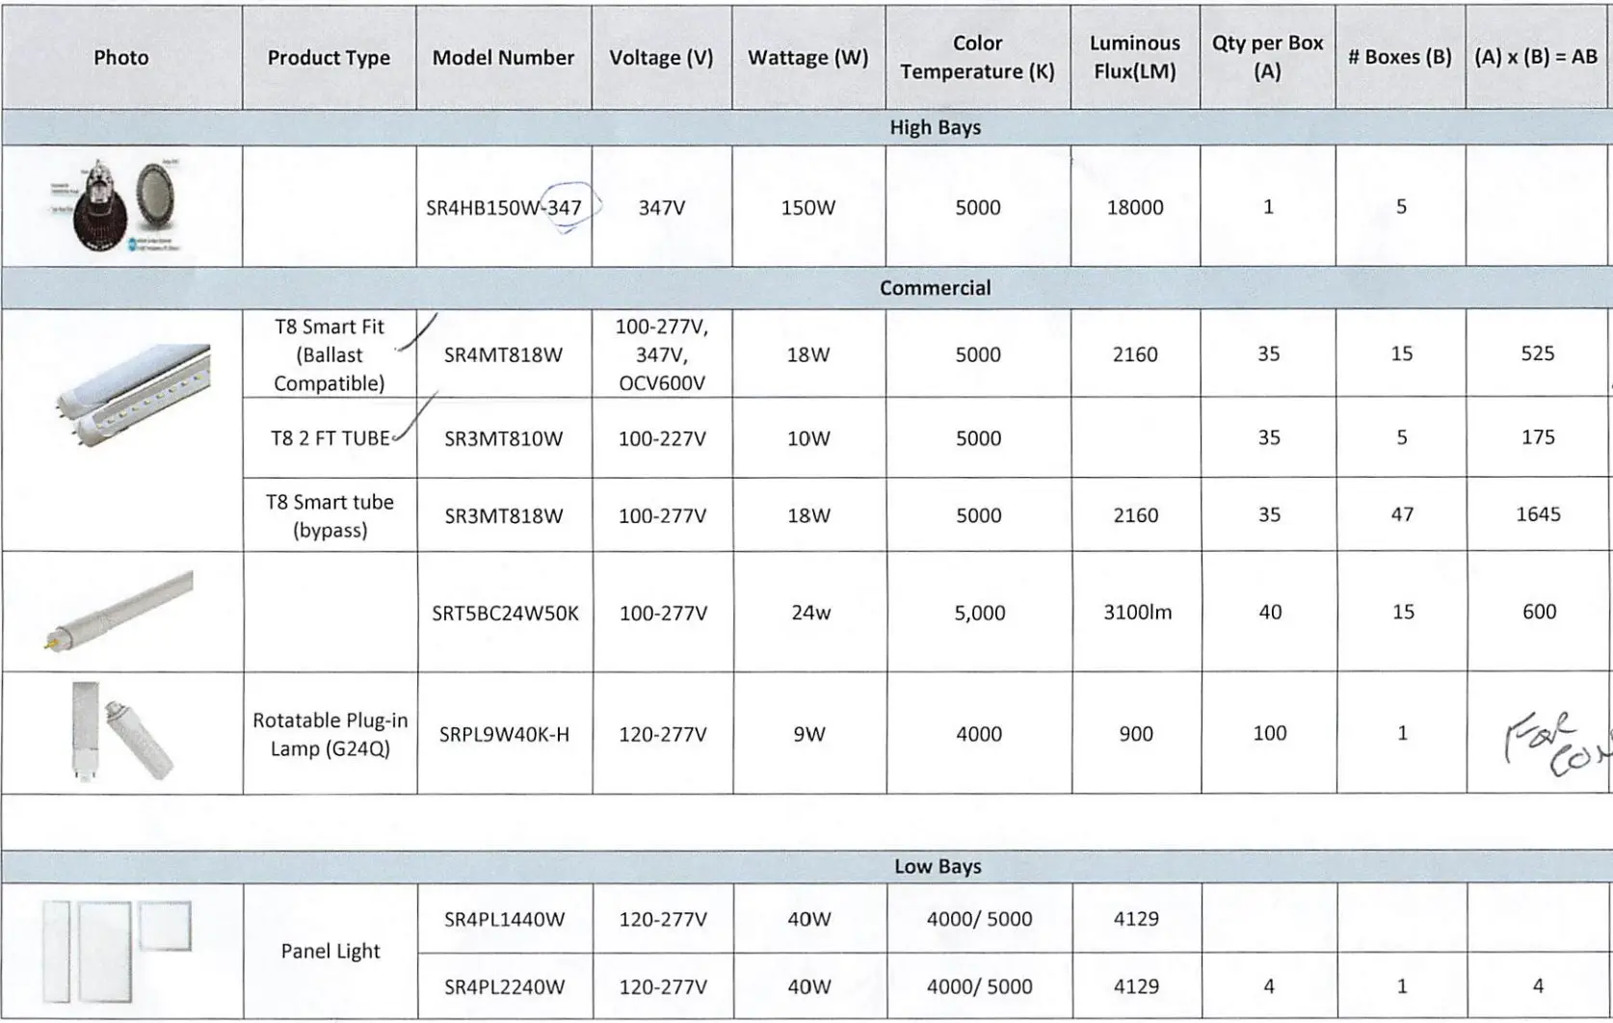This screenshot has width=1613, height=1023.
Task: Click model number SR3MT810W
Action: (503, 438)
